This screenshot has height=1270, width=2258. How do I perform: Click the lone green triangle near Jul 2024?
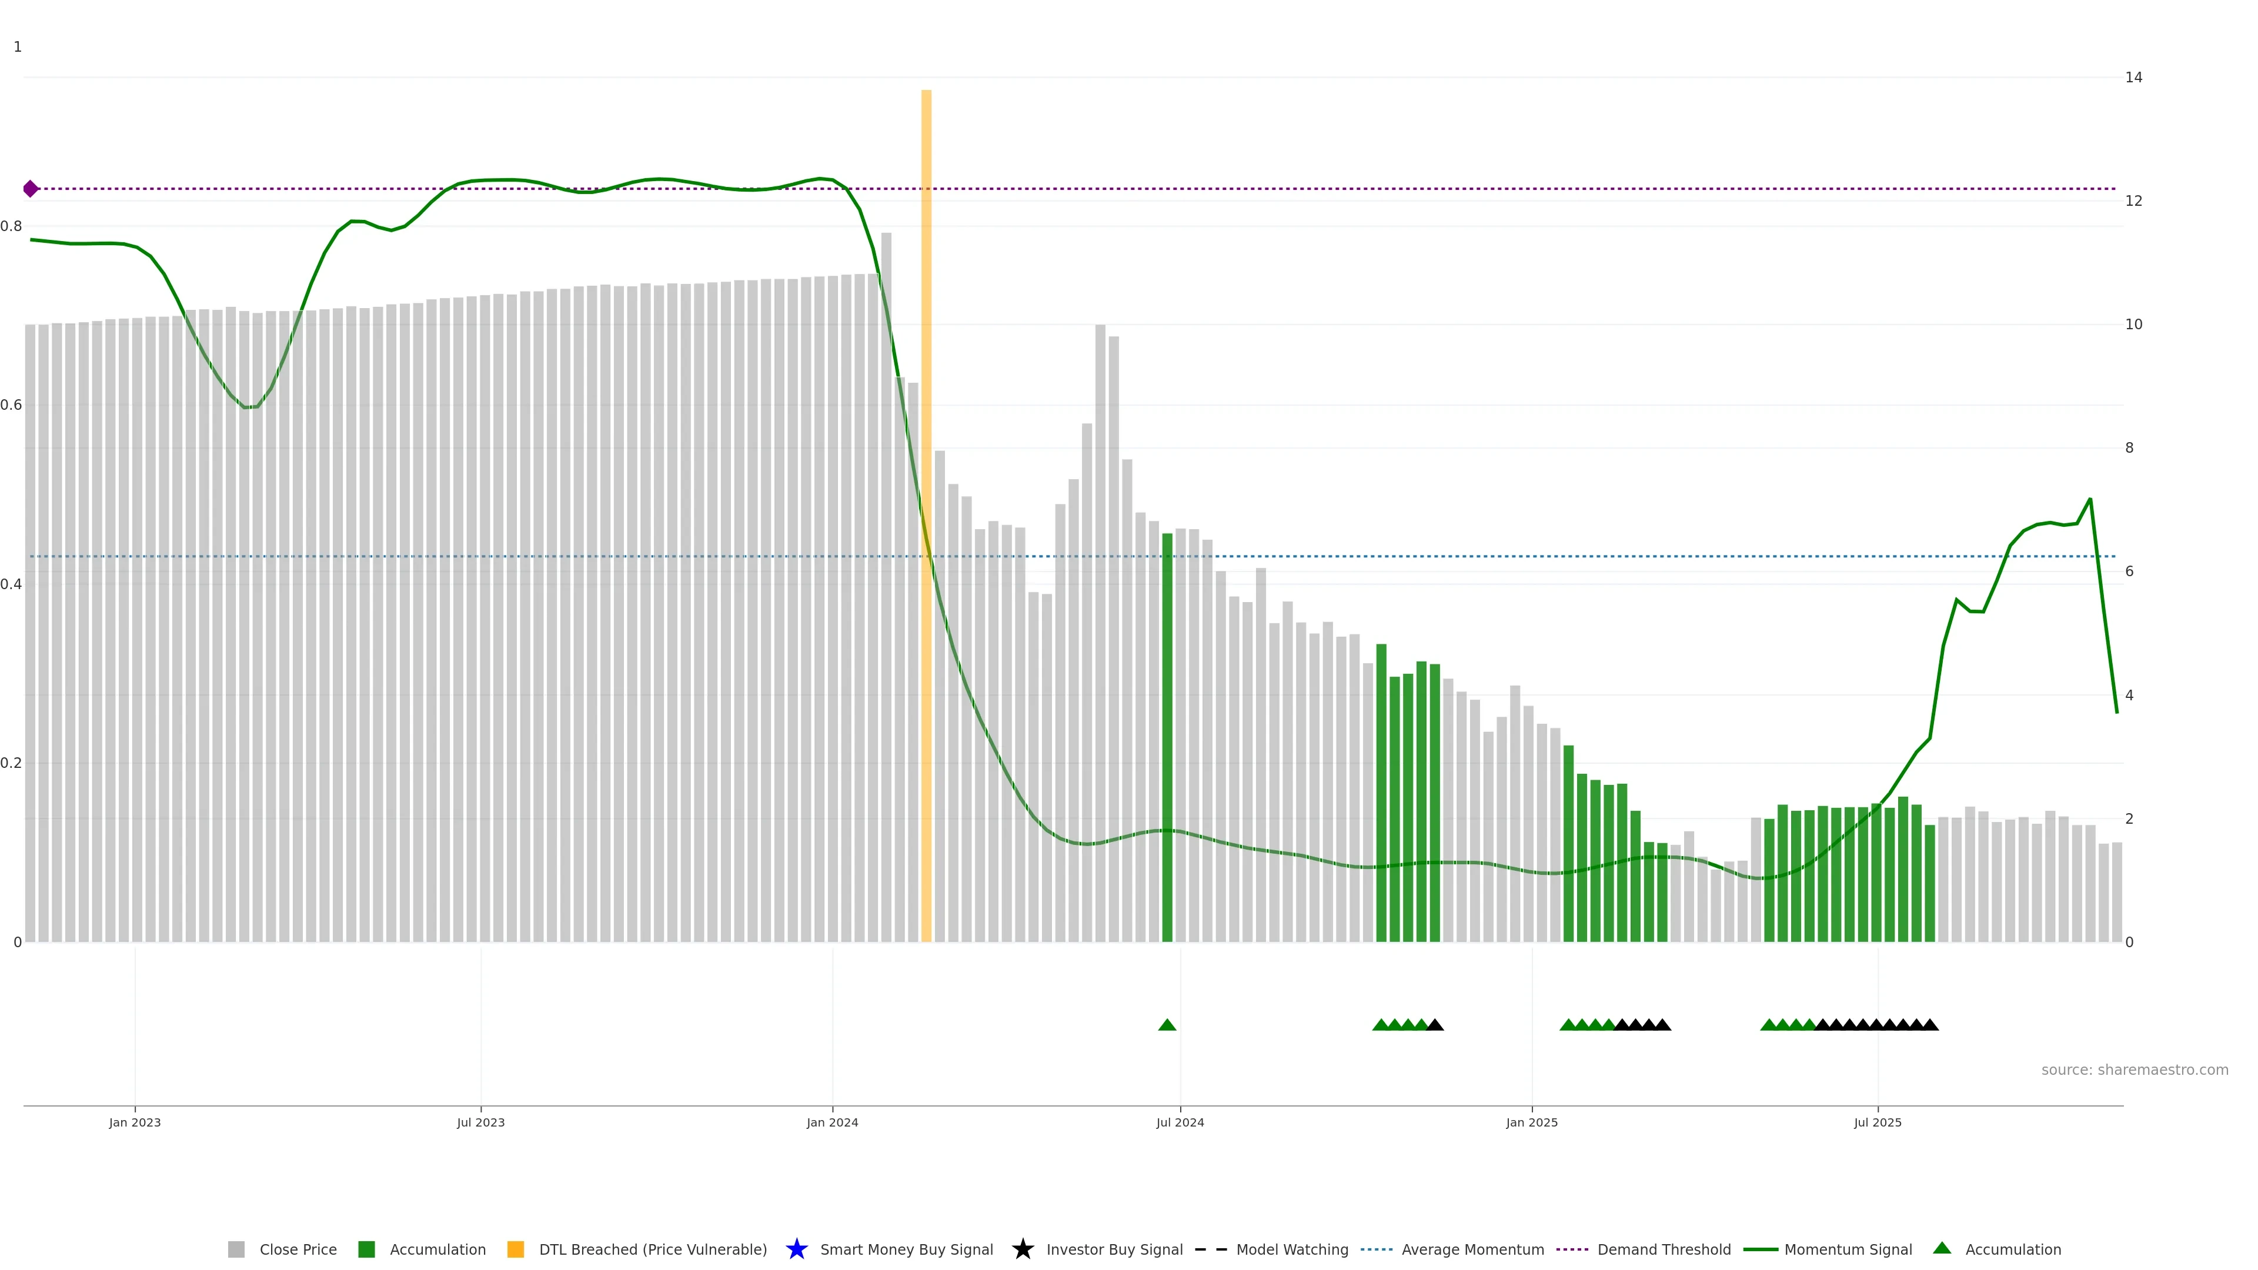(1167, 1025)
